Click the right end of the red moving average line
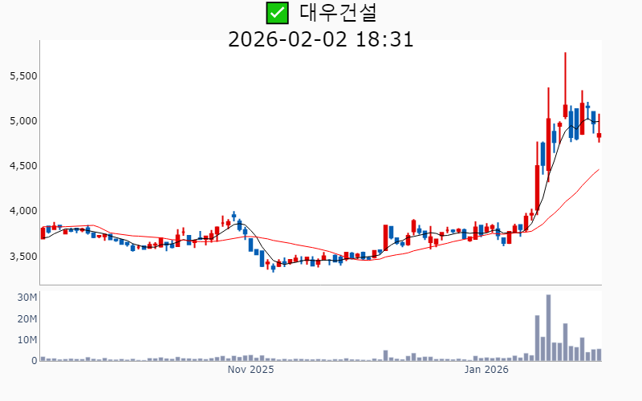This screenshot has width=642, height=401. [598, 169]
